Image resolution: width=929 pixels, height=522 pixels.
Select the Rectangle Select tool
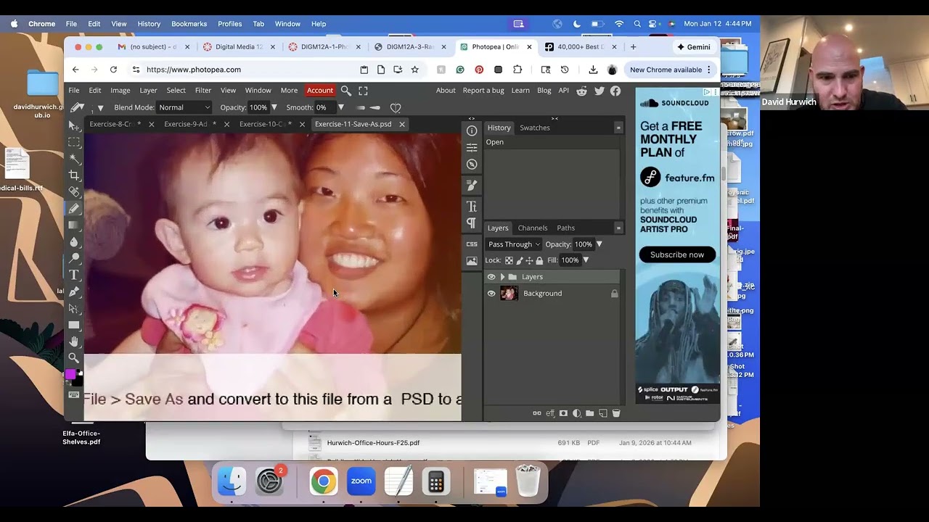pyautogui.click(x=74, y=143)
